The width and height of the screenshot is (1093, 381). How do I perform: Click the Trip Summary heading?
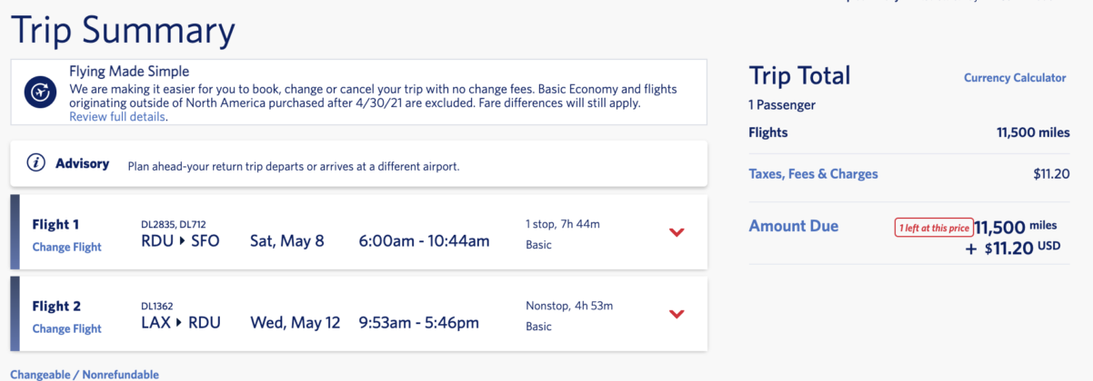[x=123, y=30]
